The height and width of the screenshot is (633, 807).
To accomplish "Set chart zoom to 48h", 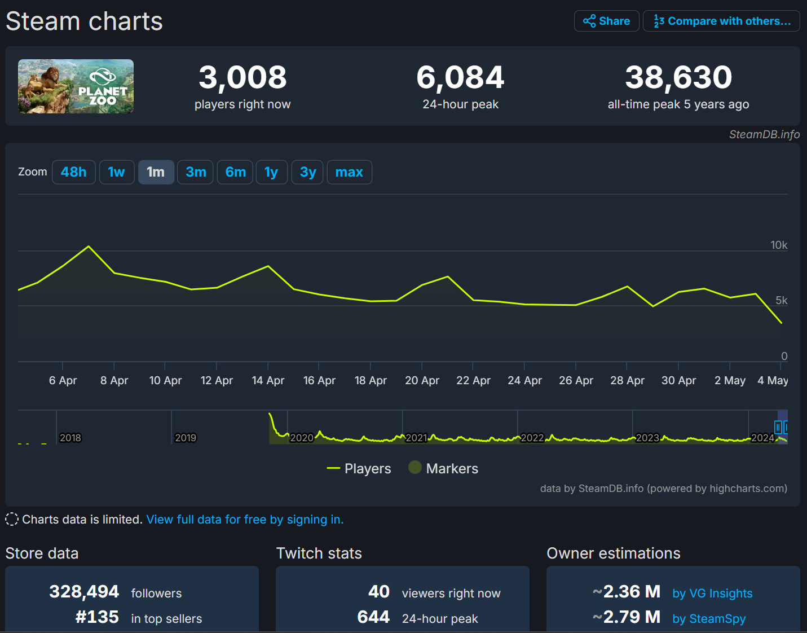I will click(x=74, y=172).
